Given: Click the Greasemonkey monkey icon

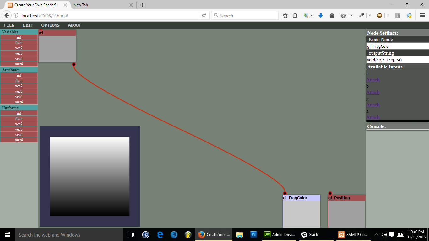Looking at the screenshot, I should pos(379,15).
